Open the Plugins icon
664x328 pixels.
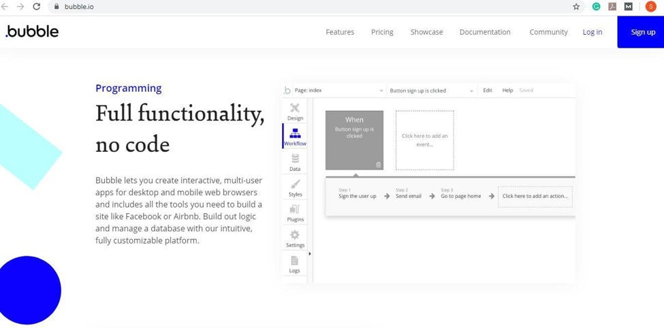(x=295, y=210)
